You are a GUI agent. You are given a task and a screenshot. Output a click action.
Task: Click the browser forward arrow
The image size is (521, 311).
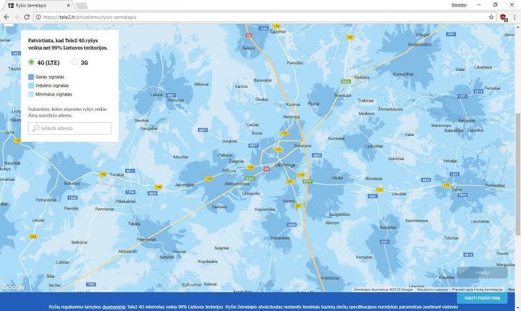[17, 17]
